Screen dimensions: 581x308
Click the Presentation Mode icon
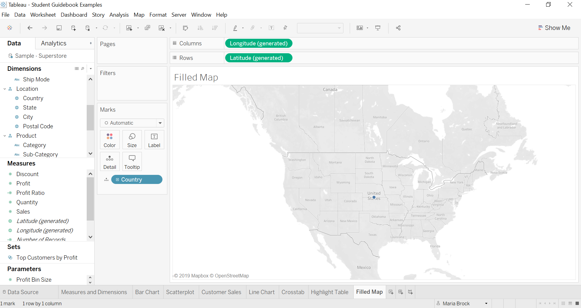click(378, 28)
